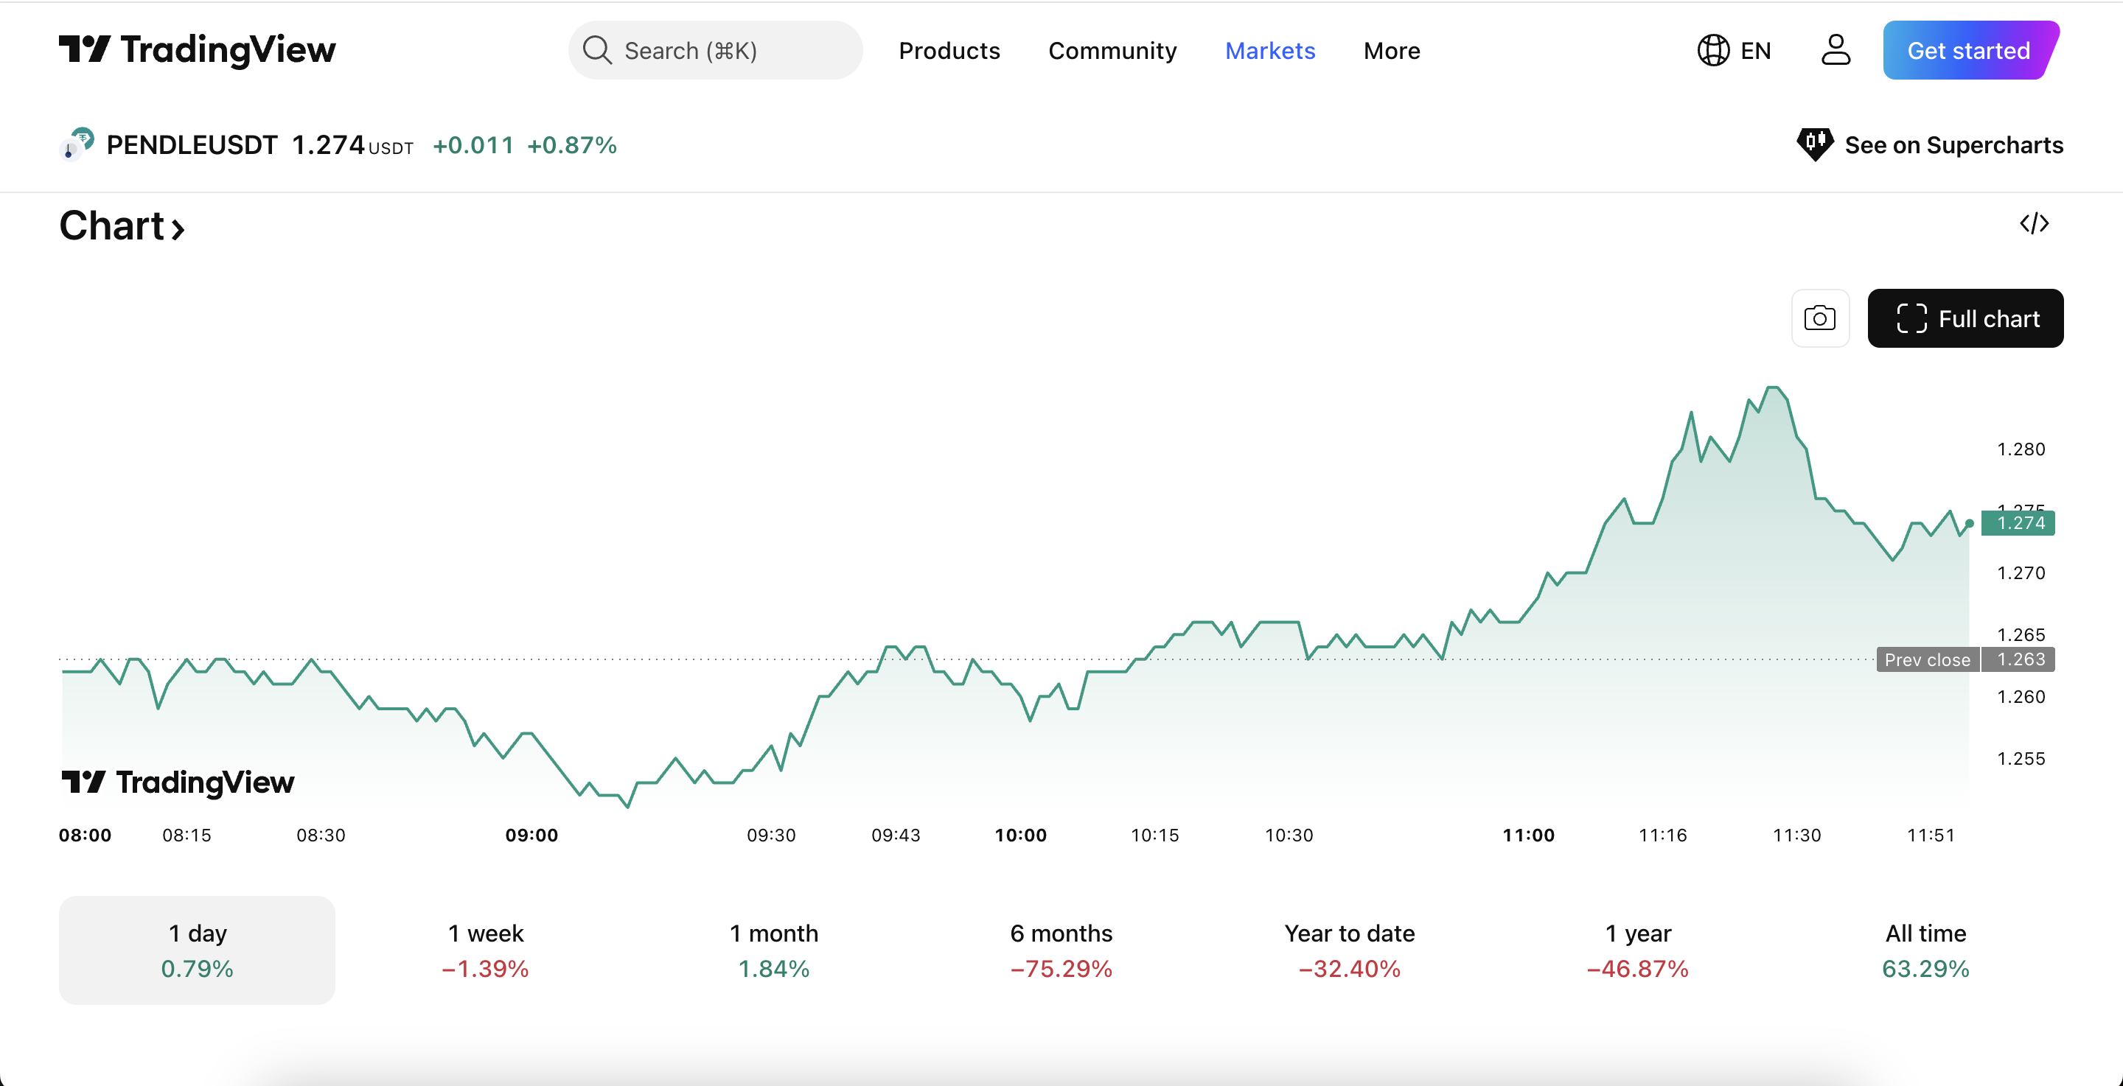This screenshot has height=1086, width=2123.
Task: Take a chart snapshot with the camera icon
Action: click(x=1821, y=318)
